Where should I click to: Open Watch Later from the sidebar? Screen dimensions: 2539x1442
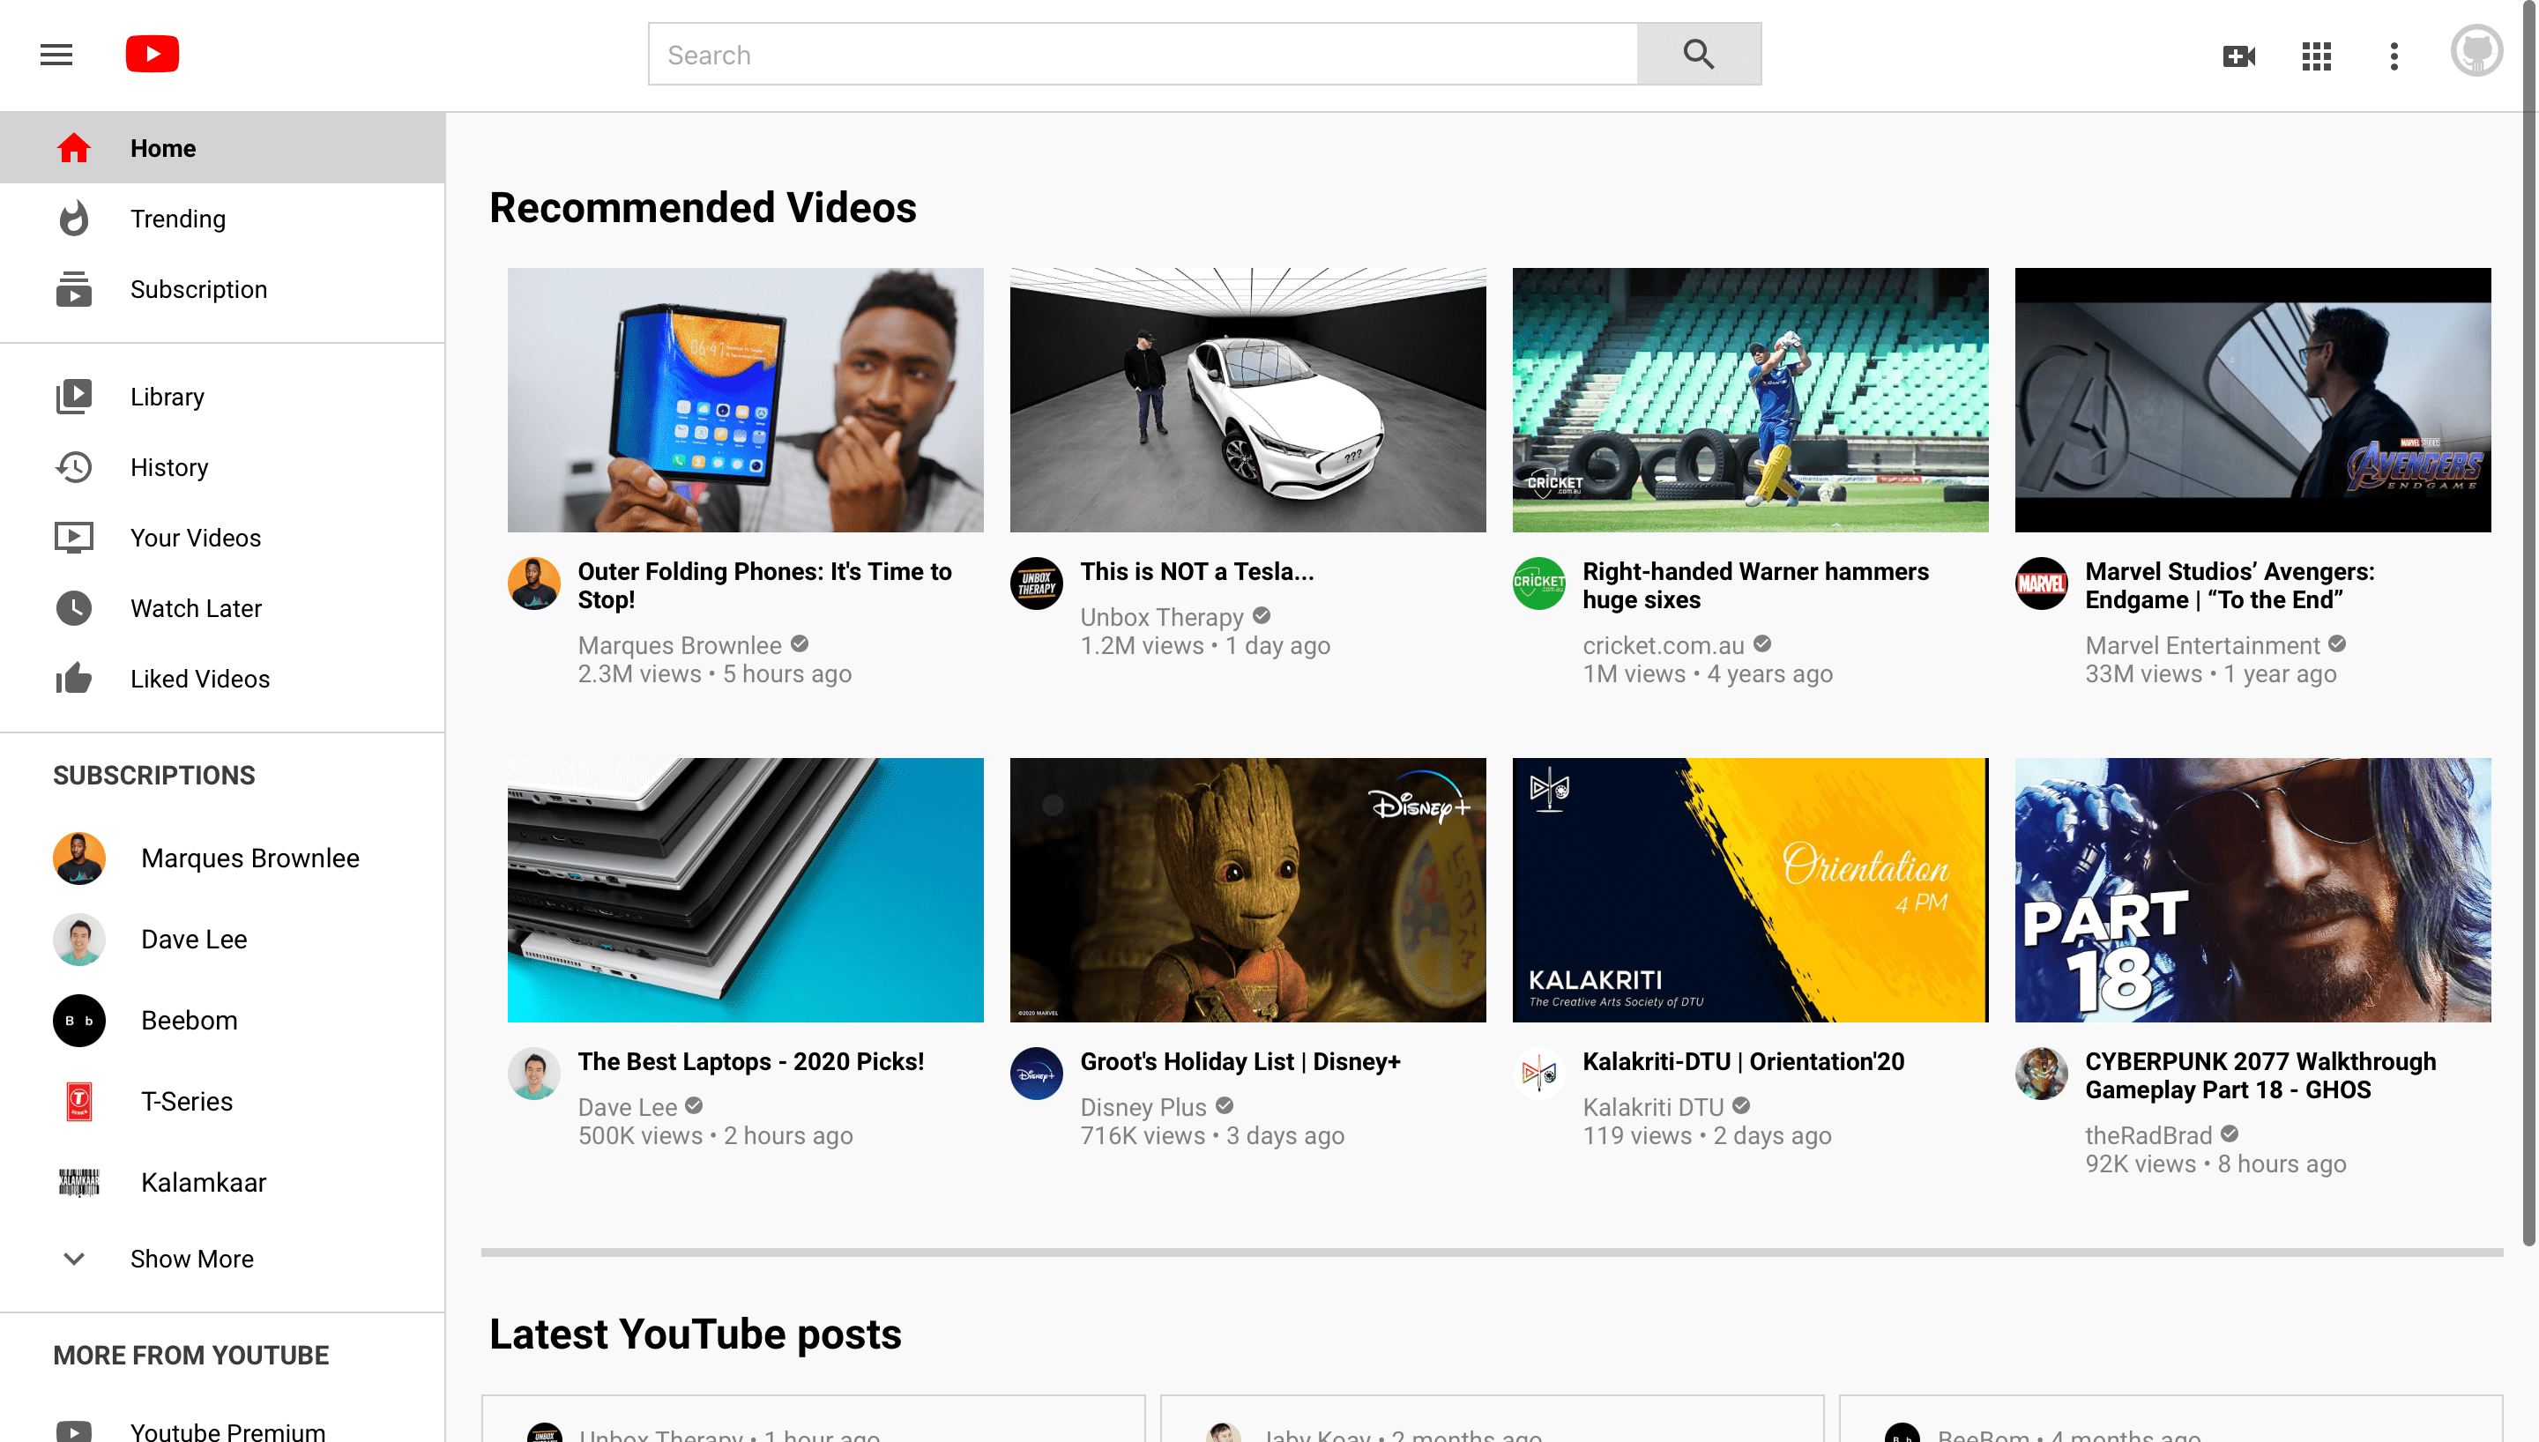195,608
